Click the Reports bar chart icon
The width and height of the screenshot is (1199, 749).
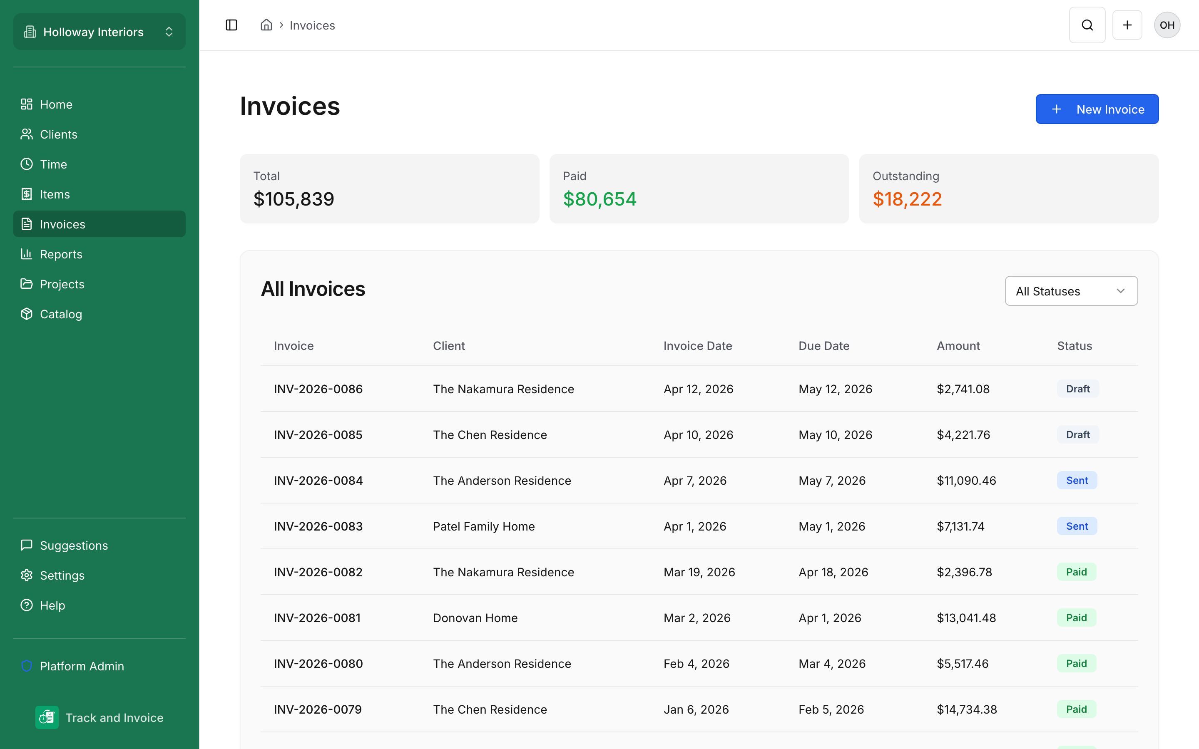(x=27, y=254)
